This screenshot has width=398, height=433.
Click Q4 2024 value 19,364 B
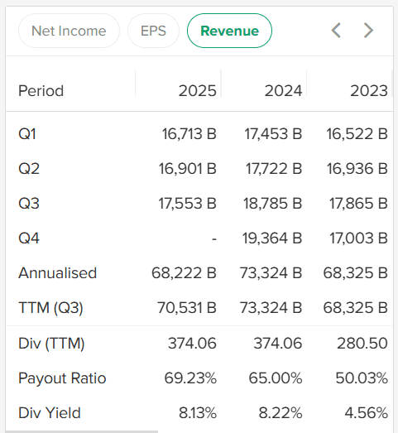coord(272,238)
